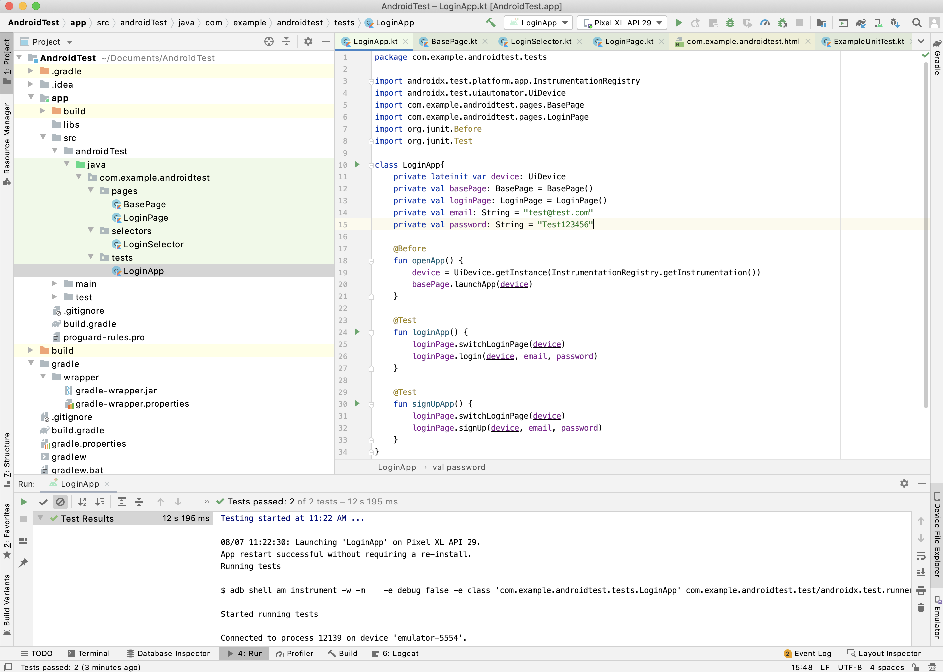
Task: Open the Pixel XL API 29 device dropdown
Action: point(622,22)
